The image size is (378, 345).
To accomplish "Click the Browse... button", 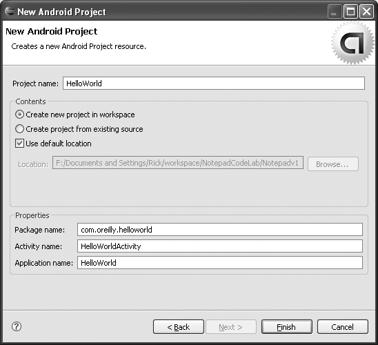I will tap(333, 164).
